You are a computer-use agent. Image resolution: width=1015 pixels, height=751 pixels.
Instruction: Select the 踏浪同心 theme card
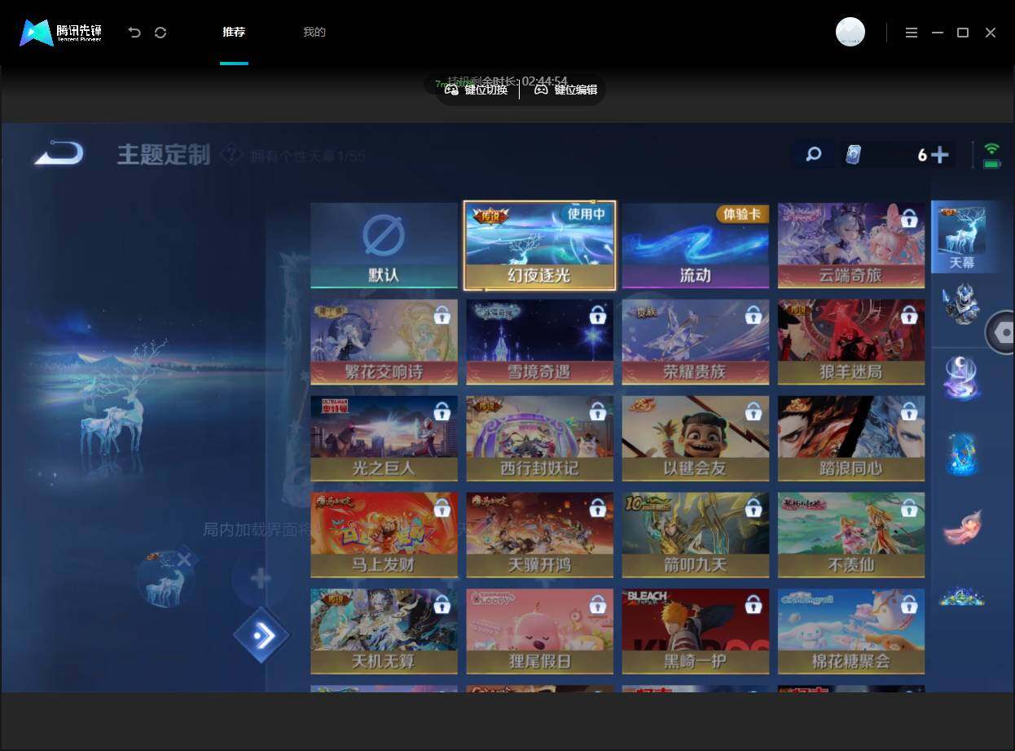(851, 439)
